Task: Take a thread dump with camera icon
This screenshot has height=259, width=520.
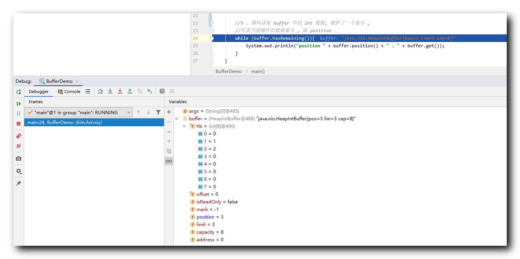Action: 18,158
